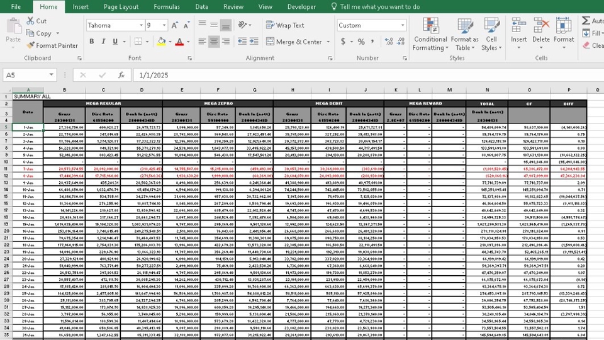Decrease font size with small A icon
604x340 pixels.
(186, 25)
